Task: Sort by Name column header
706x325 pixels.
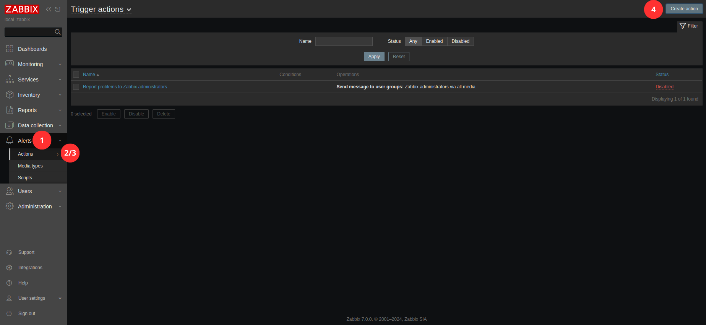Action: point(91,75)
